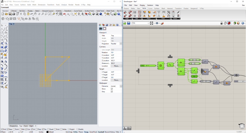Toggle the Show wallpaper checkbox
Viewport: 246px width, 133px height.
(112, 89)
